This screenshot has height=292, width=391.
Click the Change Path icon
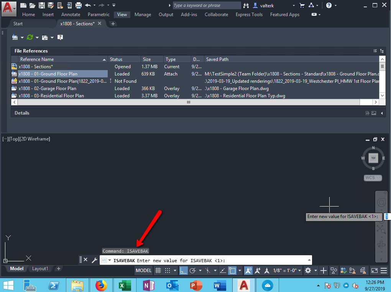(x=45, y=38)
